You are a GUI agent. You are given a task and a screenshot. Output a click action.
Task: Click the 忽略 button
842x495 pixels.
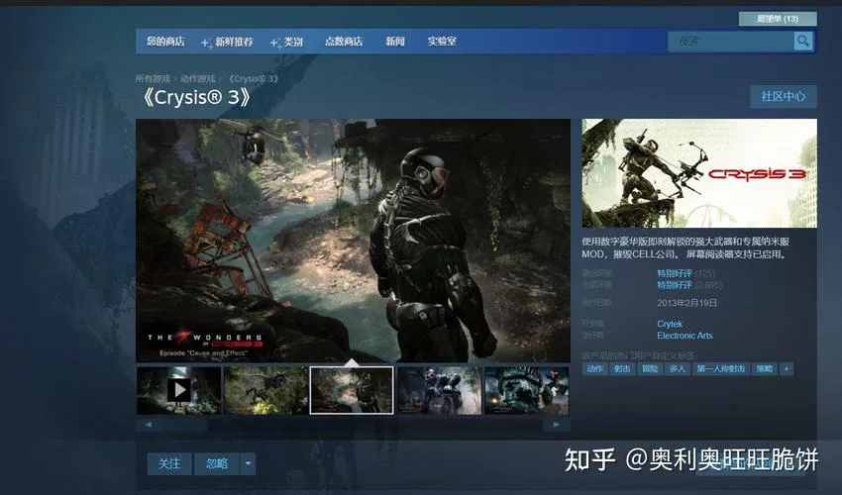217,464
